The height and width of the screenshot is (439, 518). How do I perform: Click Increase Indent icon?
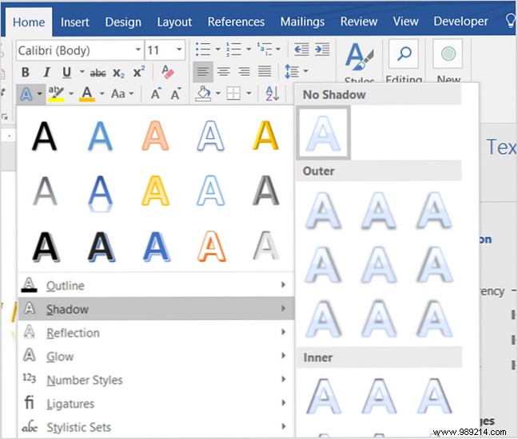322,49
